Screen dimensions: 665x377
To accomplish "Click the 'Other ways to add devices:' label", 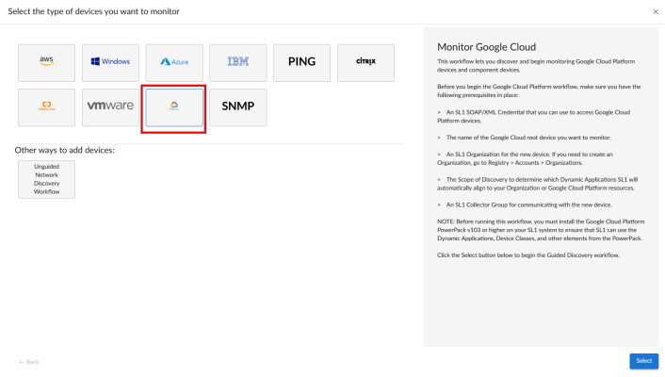I will click(x=64, y=150).
